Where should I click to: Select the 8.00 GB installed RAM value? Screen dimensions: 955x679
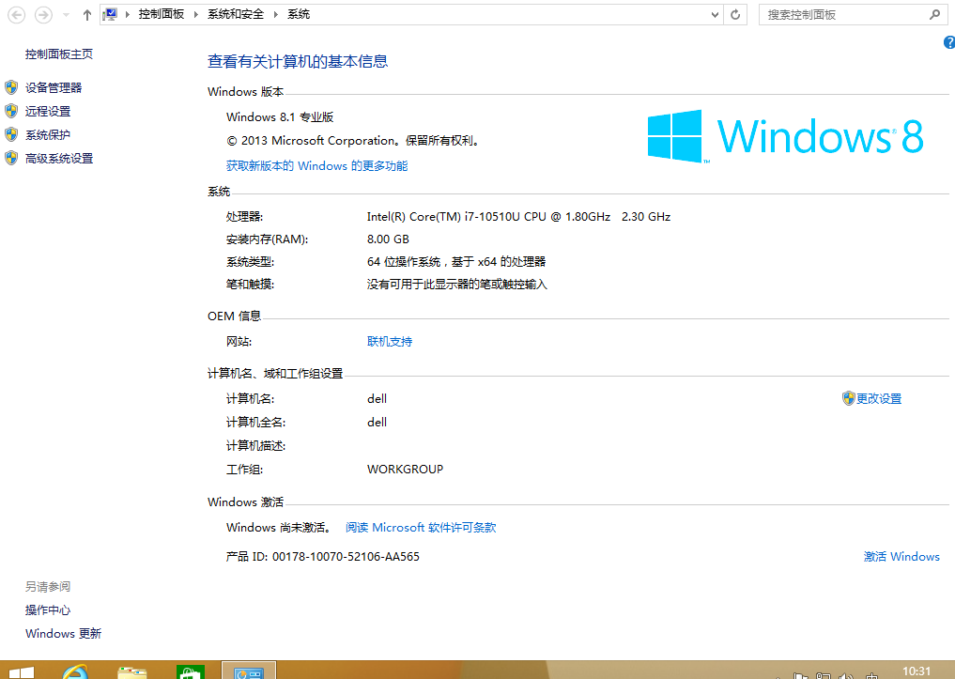point(388,239)
